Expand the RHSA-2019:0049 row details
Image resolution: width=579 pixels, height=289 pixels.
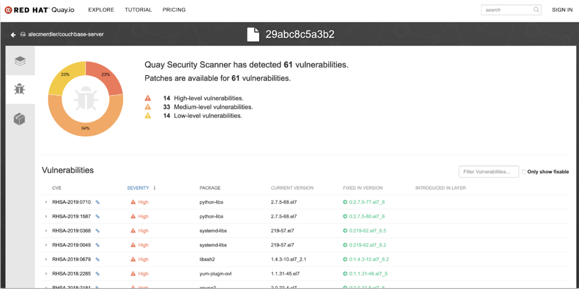coord(46,245)
